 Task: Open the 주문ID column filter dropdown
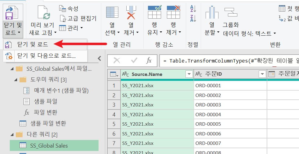pos(262,74)
